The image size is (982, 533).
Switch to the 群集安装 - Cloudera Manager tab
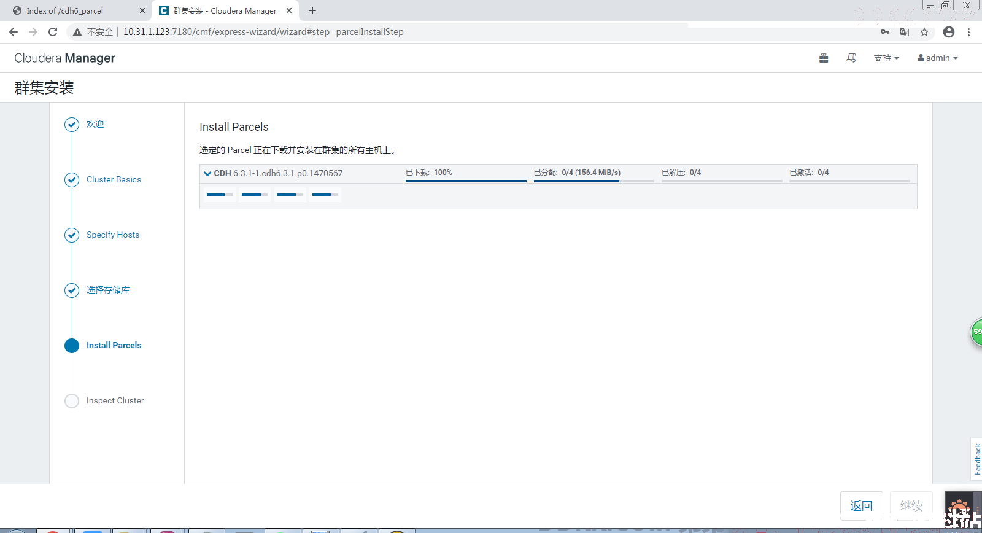click(225, 10)
